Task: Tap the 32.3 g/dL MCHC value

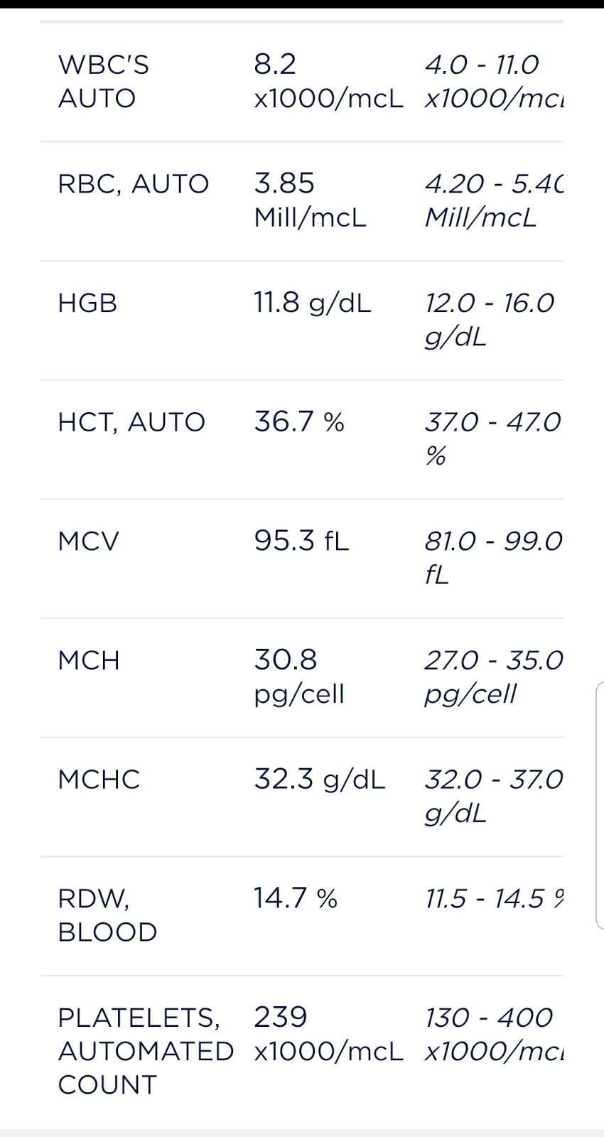Action: [x=320, y=780]
